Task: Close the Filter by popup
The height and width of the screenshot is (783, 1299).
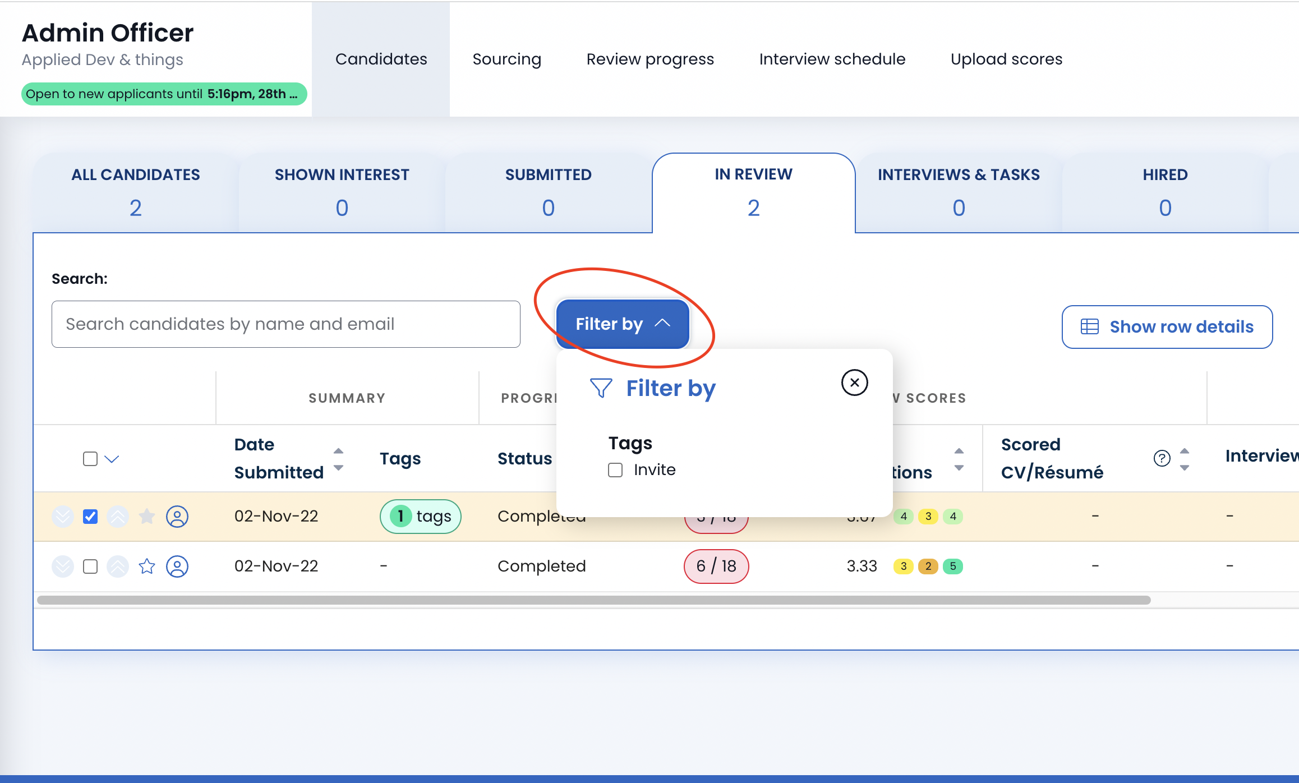Action: point(854,383)
